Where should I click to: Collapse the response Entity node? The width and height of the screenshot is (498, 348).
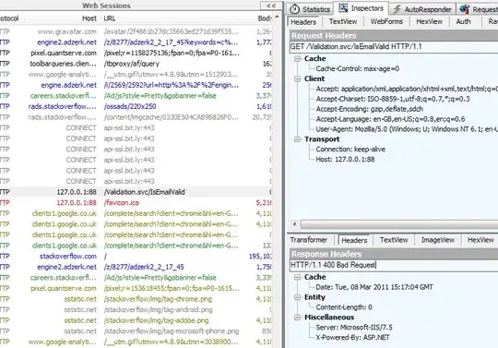tap(297, 297)
